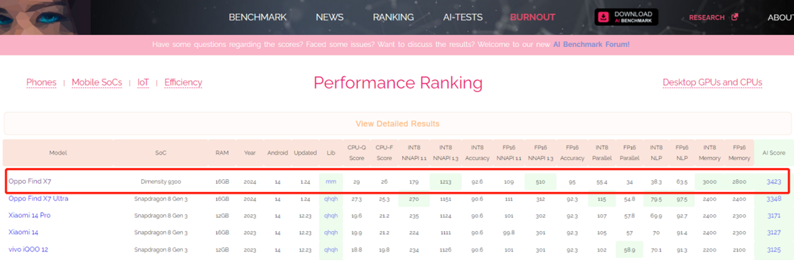This screenshot has width=794, height=260.
Task: Select the '58.9' FP16 Parallel value
Action: [x=629, y=249]
